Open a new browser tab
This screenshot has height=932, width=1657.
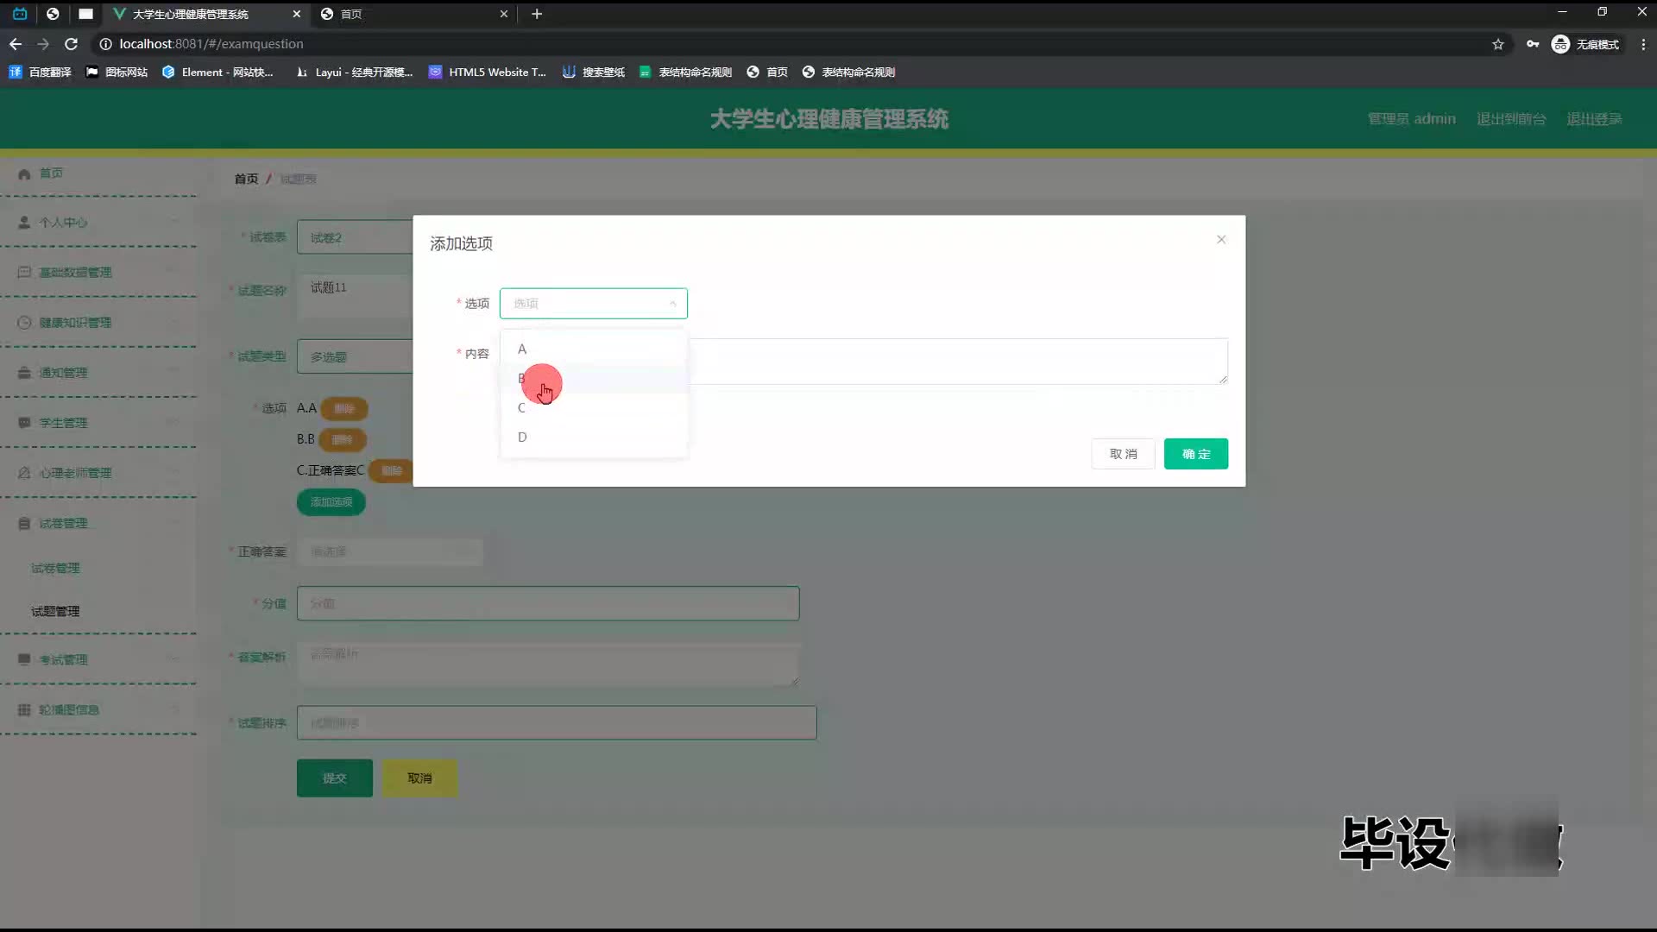[x=537, y=14]
